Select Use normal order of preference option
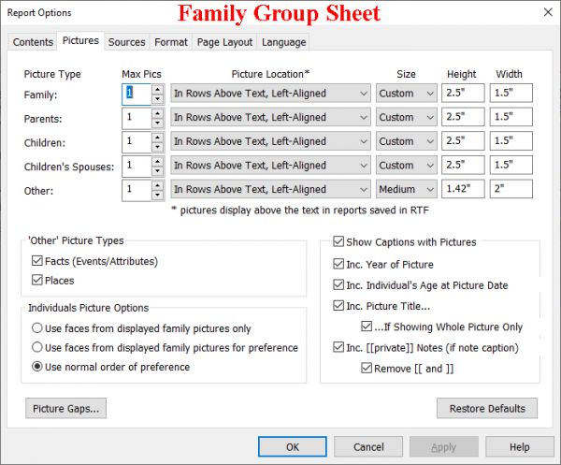 (37, 367)
